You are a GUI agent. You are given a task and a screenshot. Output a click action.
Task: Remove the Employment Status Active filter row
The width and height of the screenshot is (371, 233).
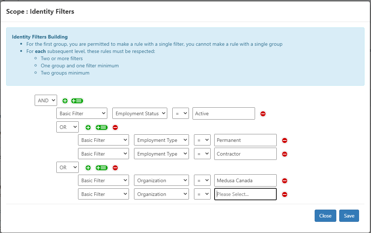coord(263,114)
